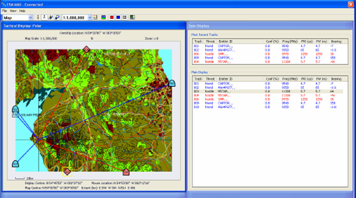Open the File menu

click(5, 11)
